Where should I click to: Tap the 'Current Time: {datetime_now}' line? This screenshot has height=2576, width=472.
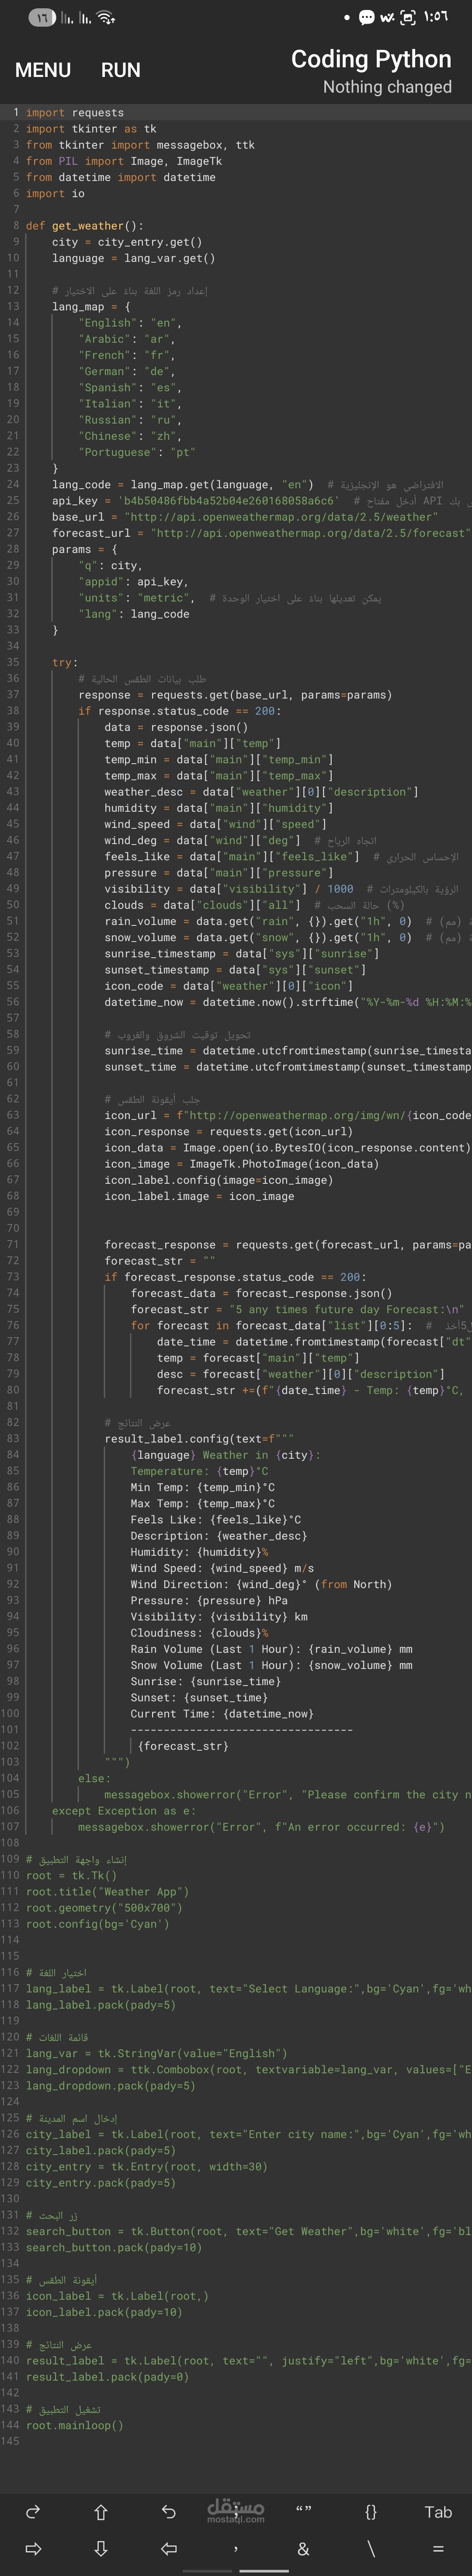(x=221, y=1714)
